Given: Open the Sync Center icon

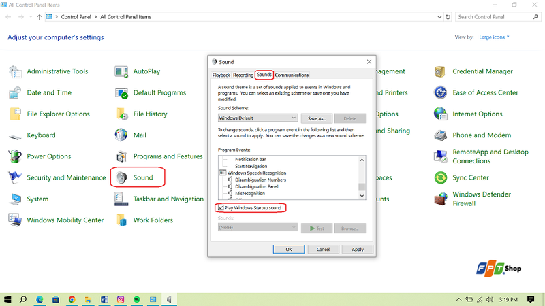Looking at the screenshot, I should (440, 177).
